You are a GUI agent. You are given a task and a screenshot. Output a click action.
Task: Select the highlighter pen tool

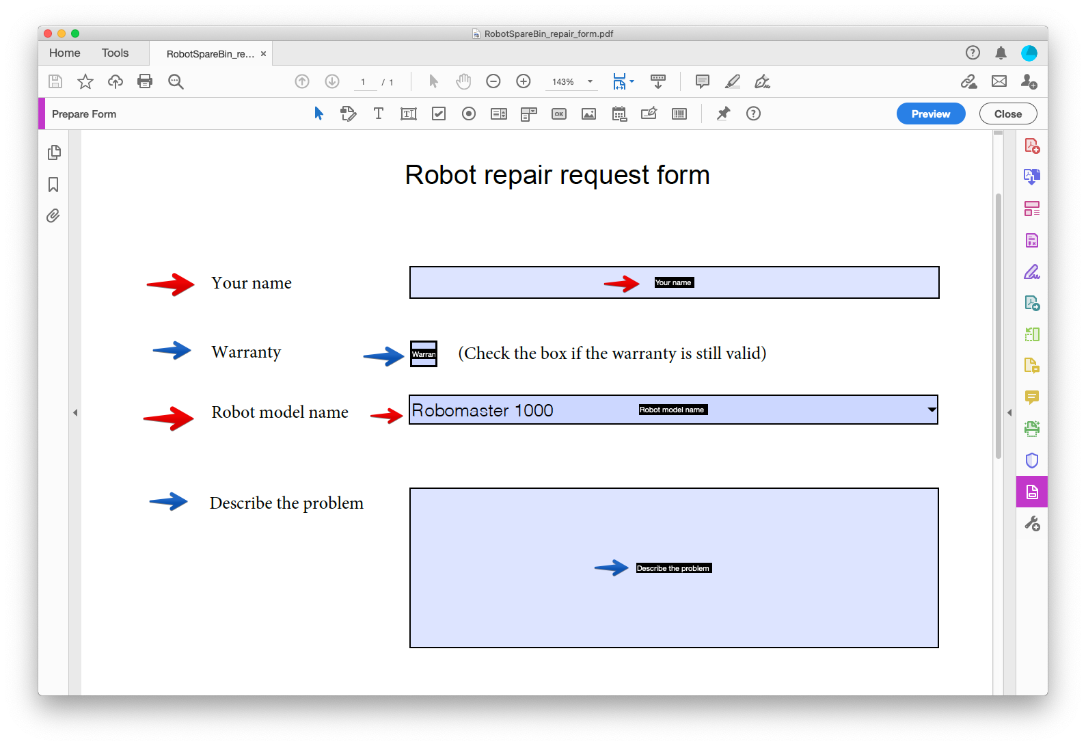(x=733, y=81)
